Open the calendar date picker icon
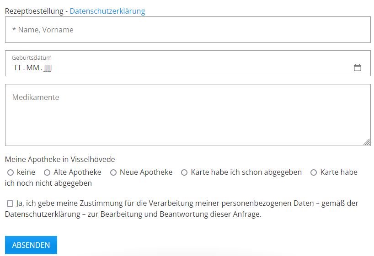374x256 pixels. [x=358, y=68]
